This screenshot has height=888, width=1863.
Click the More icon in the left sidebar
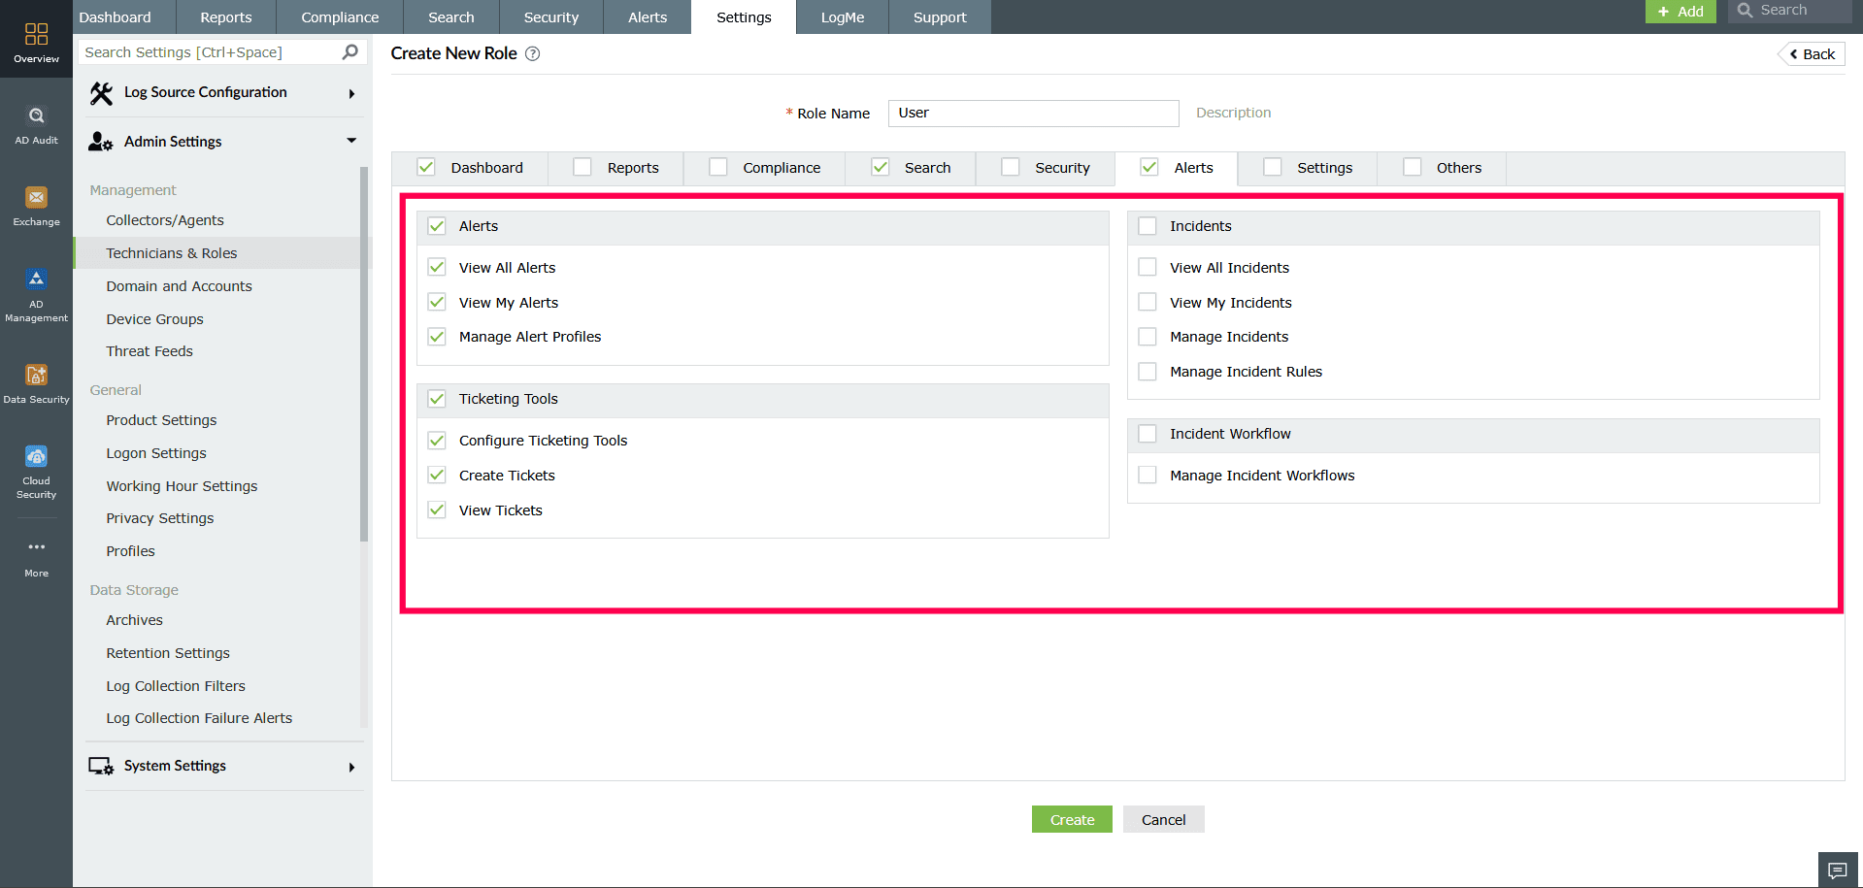pyautogui.click(x=36, y=548)
